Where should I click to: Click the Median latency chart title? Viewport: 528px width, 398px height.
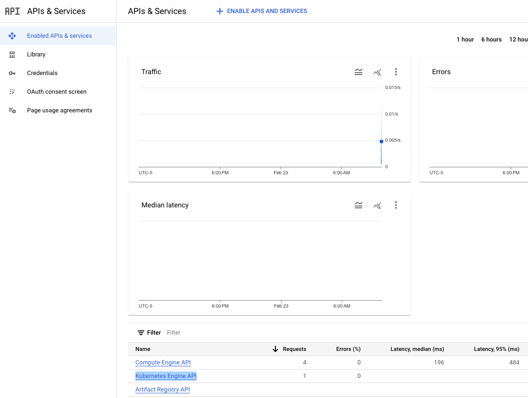[x=165, y=205]
